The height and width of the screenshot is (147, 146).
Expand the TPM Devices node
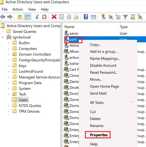[9, 112]
